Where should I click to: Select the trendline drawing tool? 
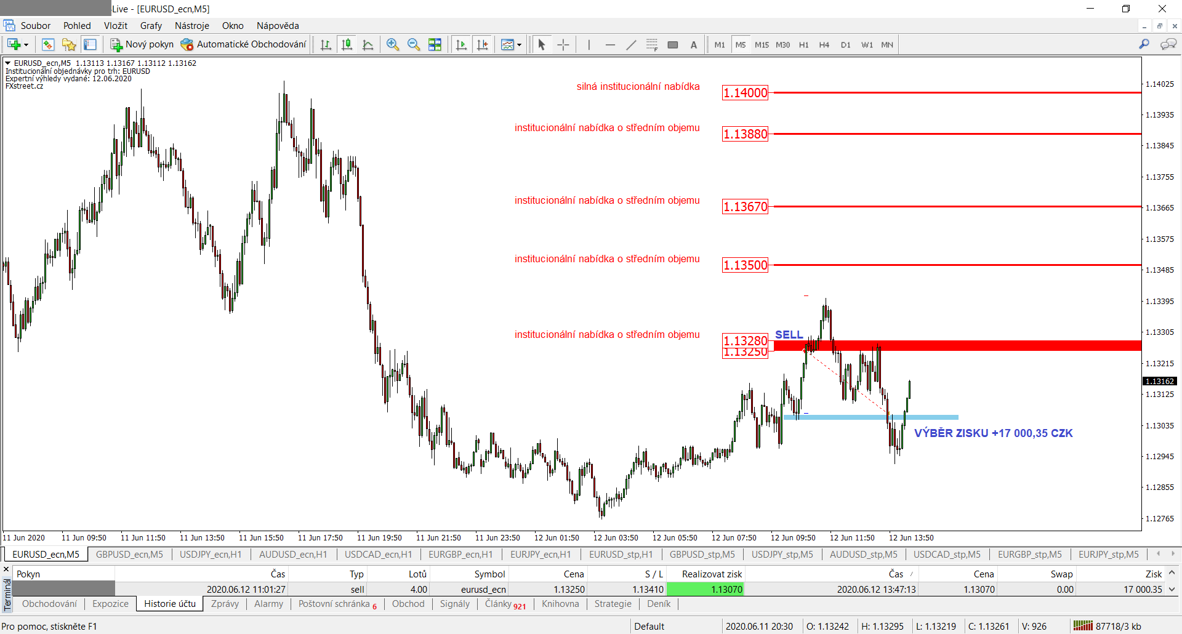pos(631,44)
